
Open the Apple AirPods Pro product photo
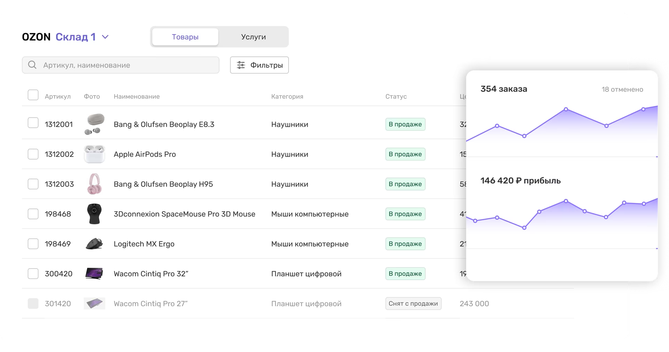pyautogui.click(x=94, y=154)
